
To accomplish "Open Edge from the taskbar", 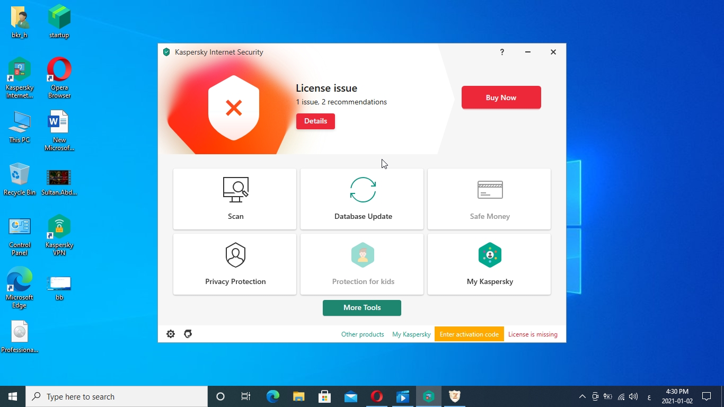I will pos(272,396).
